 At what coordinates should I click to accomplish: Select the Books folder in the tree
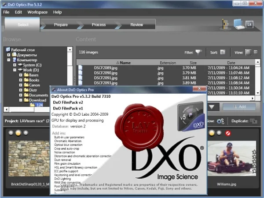[x=34, y=80]
